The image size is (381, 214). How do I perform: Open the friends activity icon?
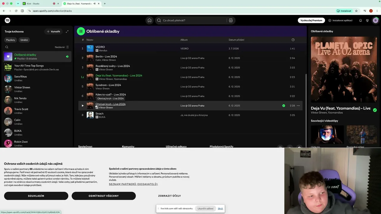pyautogui.click(x=367, y=21)
